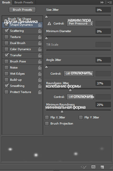Uncheck the Transfer checkbox
Screen dimensions: 113x171
(x=6, y=55)
